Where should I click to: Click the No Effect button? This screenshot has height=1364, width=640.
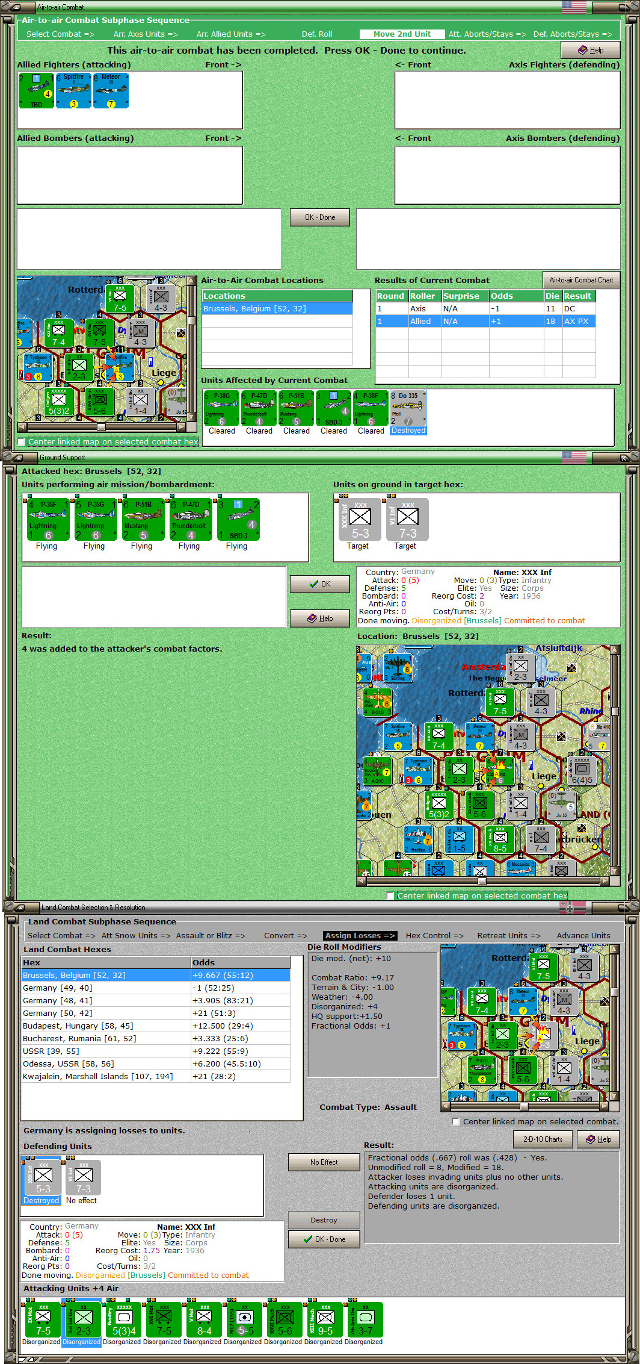pyautogui.click(x=324, y=1162)
